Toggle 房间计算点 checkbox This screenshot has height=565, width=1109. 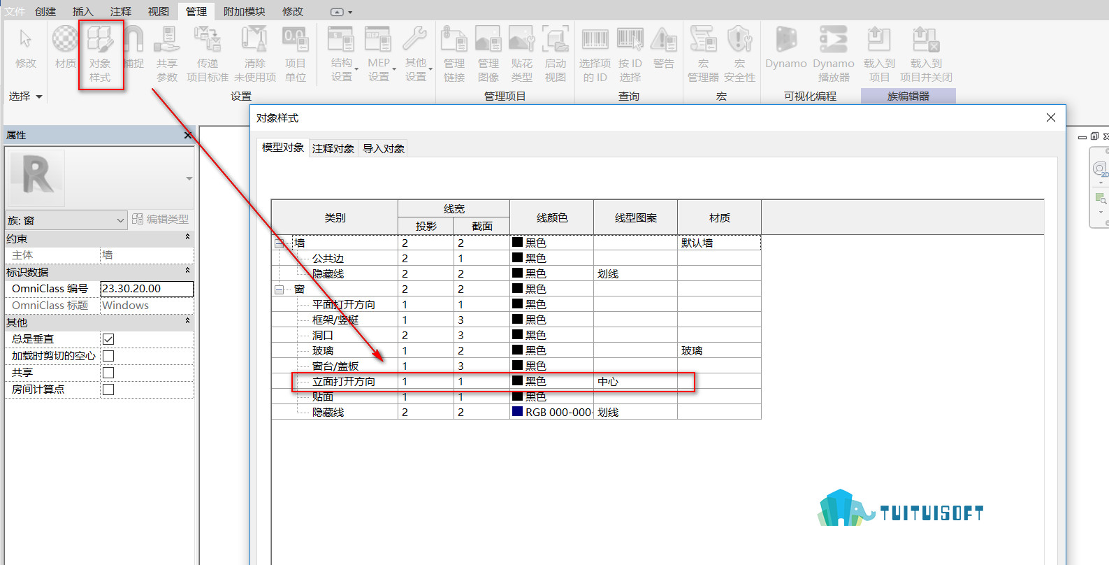click(108, 389)
